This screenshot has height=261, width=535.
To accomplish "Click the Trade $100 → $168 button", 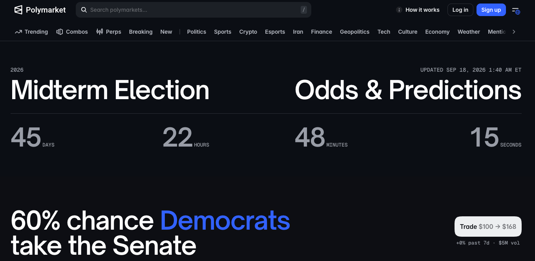I will pyautogui.click(x=488, y=227).
